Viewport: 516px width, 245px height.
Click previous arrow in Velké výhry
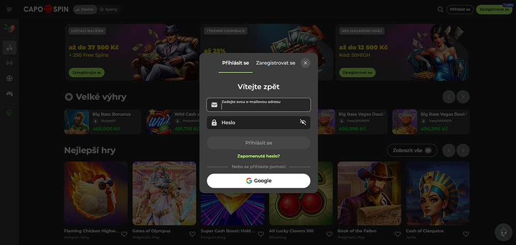[449, 97]
